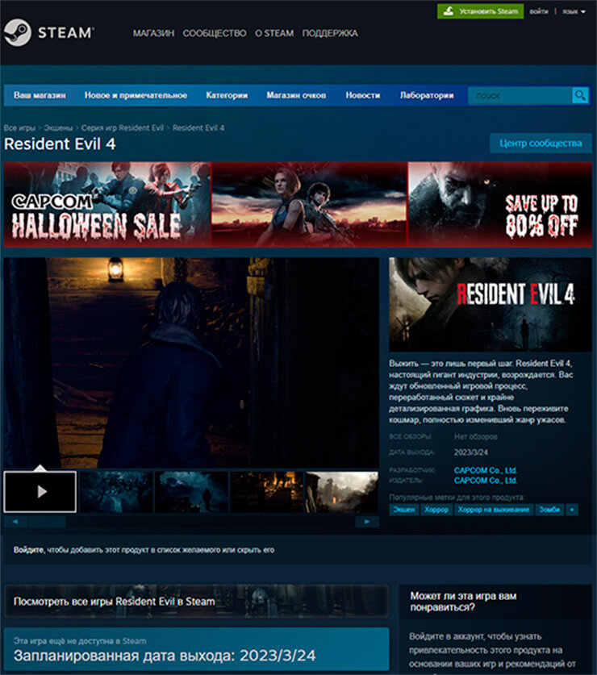Screen dimensions: 597x675
Task: Select the Экшен tag
Action: [x=404, y=510]
